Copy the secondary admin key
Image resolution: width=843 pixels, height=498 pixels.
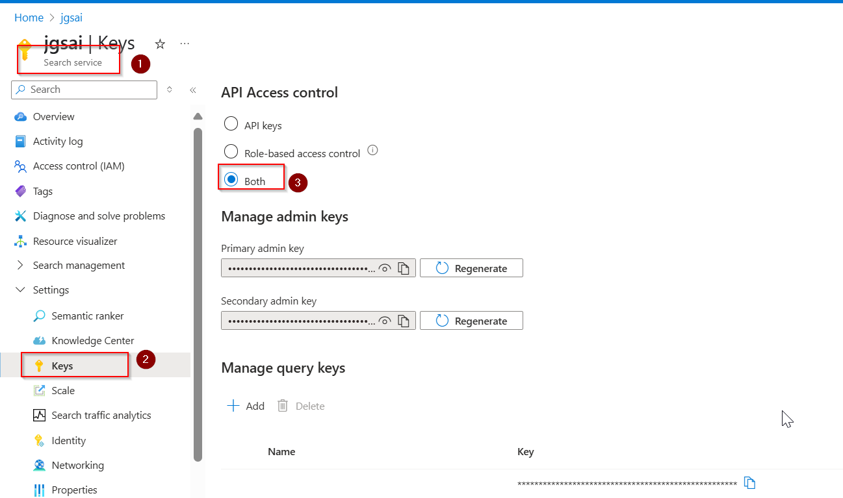pyautogui.click(x=404, y=321)
